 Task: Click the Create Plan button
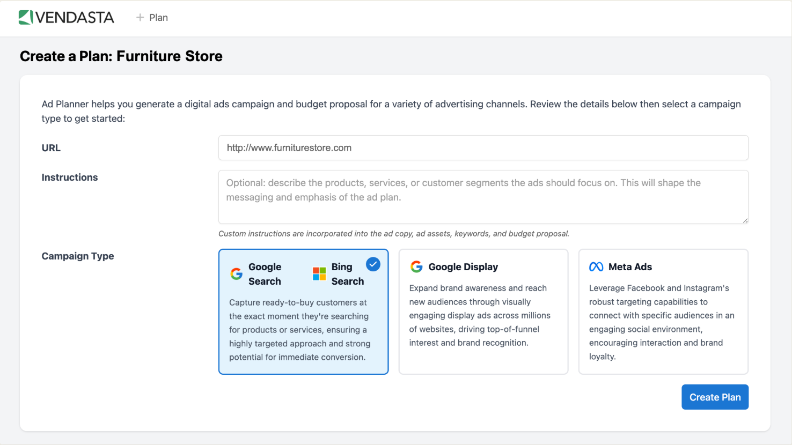pos(715,397)
